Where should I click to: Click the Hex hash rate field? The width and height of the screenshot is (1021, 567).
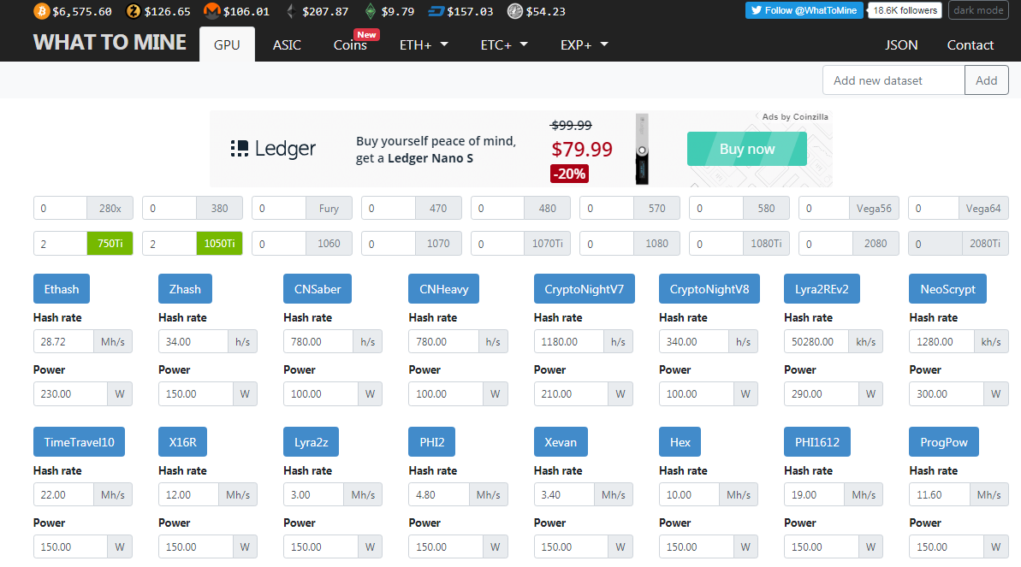click(689, 495)
